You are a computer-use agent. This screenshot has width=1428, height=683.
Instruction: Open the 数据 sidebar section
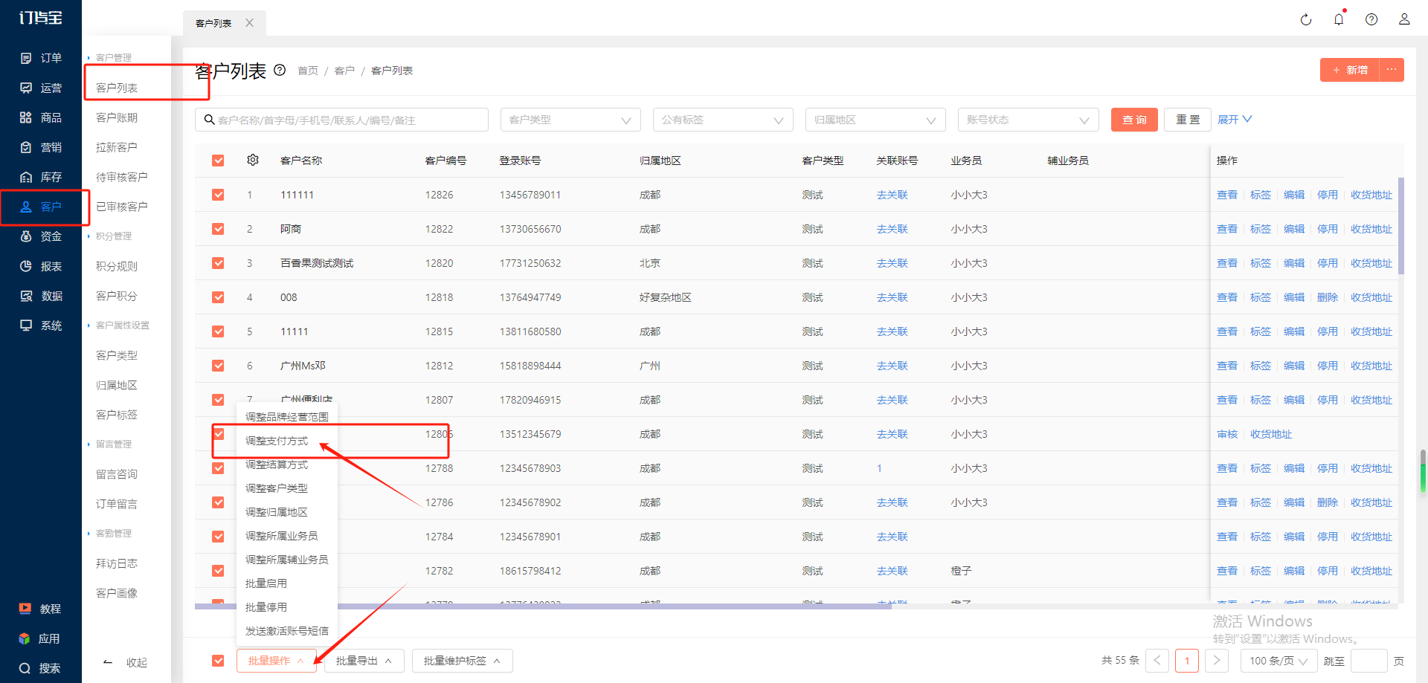pyautogui.click(x=41, y=296)
